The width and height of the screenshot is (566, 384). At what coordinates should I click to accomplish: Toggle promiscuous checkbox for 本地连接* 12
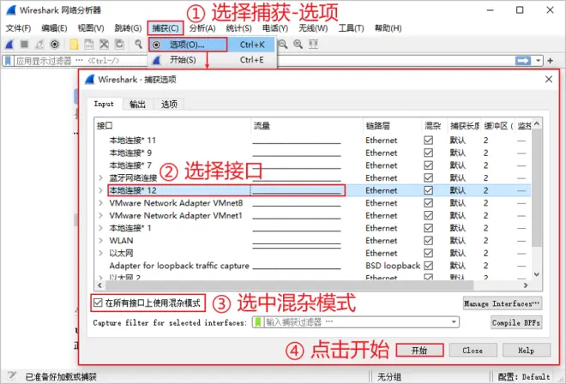[429, 190]
